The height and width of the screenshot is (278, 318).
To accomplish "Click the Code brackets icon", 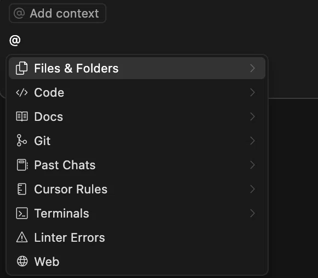I will click(x=22, y=92).
